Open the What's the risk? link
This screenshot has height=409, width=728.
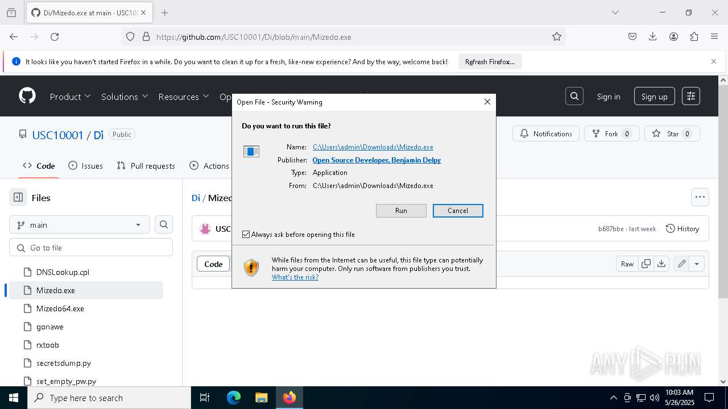[x=295, y=277]
